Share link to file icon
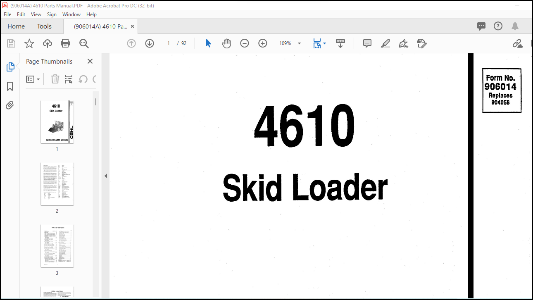Screen dimensions: 533x300 point(518,43)
